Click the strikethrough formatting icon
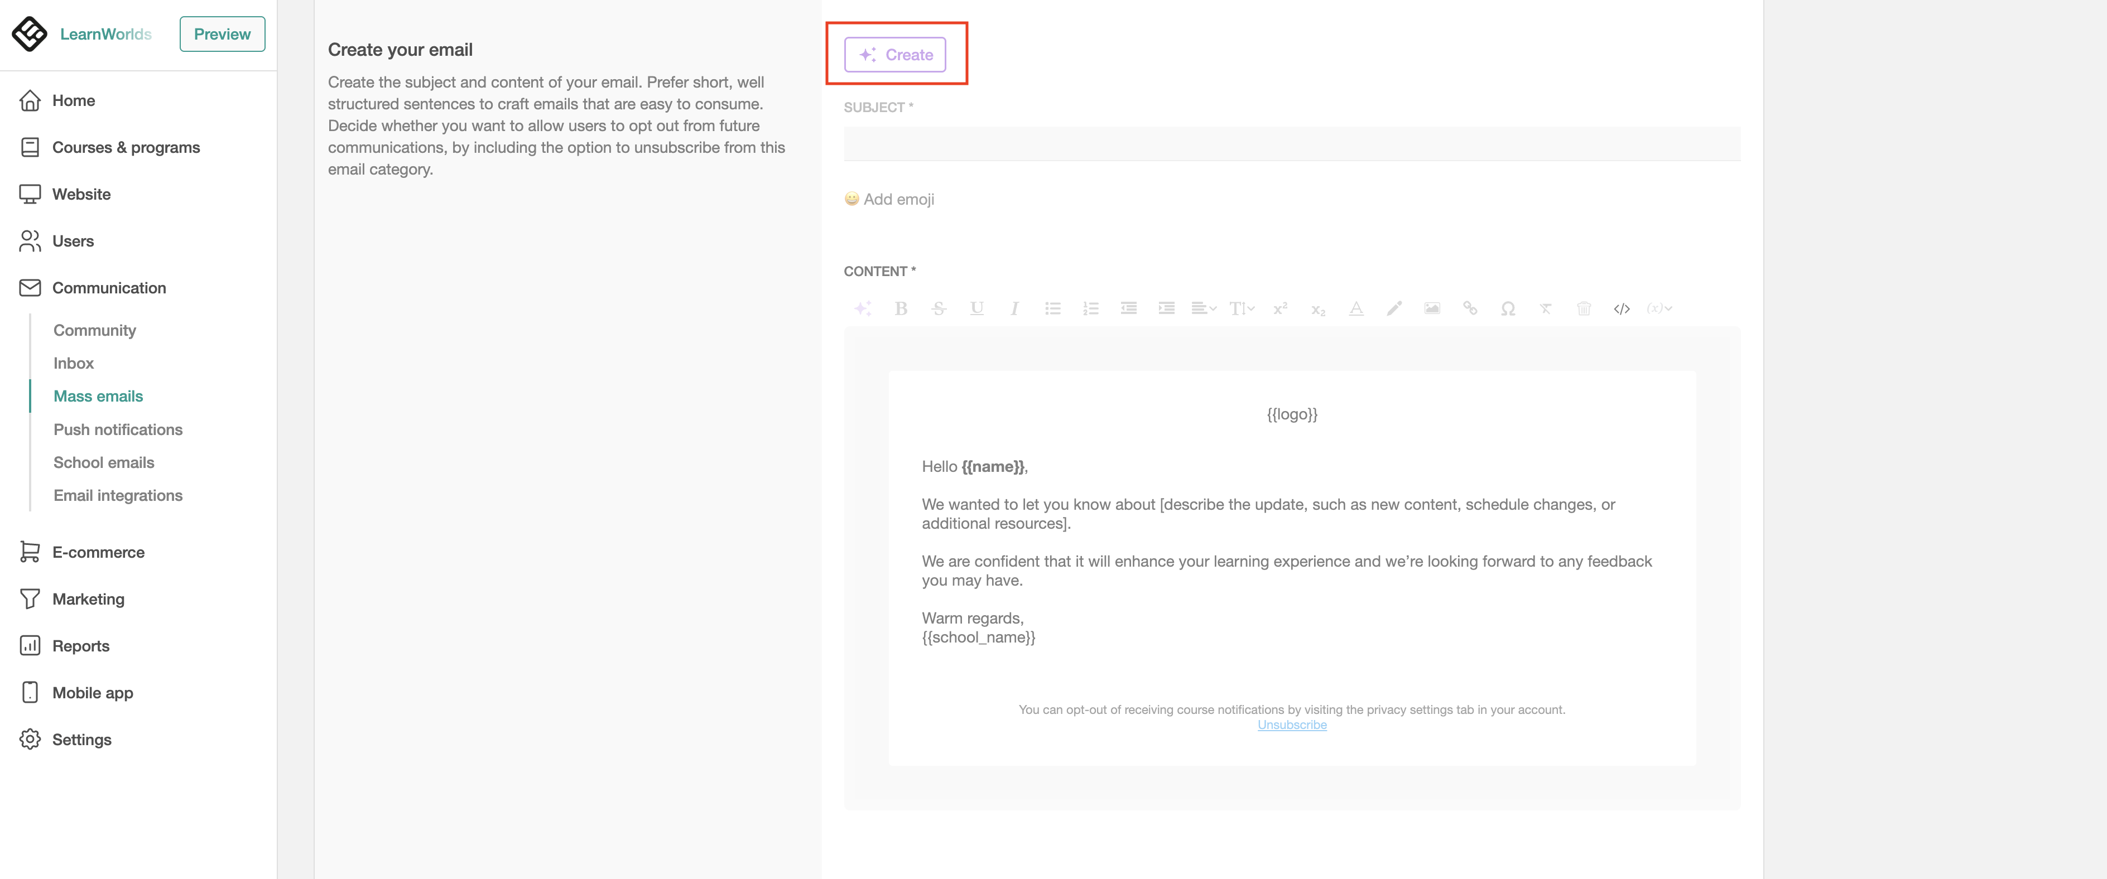 [938, 308]
